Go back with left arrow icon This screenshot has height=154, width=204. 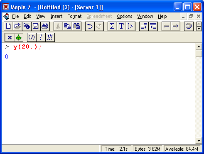tap(166, 26)
